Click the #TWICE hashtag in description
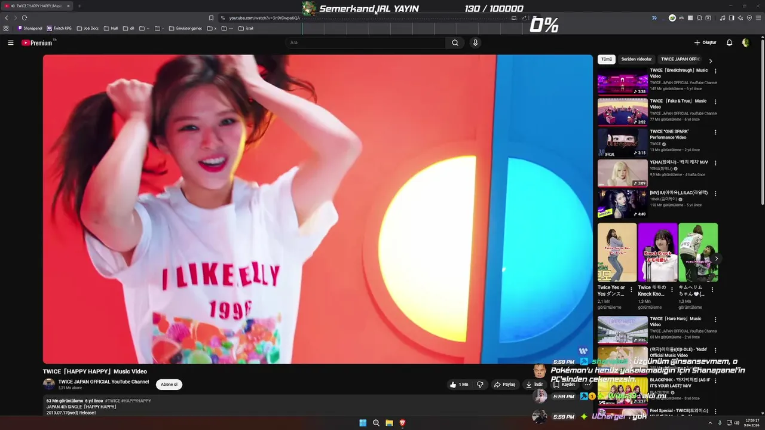Screen dimensions: 765x430 point(112,401)
